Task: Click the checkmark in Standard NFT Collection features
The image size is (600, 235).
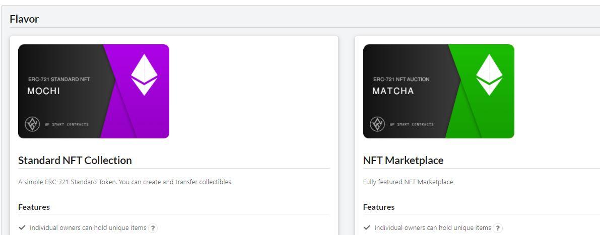Action: (22, 228)
